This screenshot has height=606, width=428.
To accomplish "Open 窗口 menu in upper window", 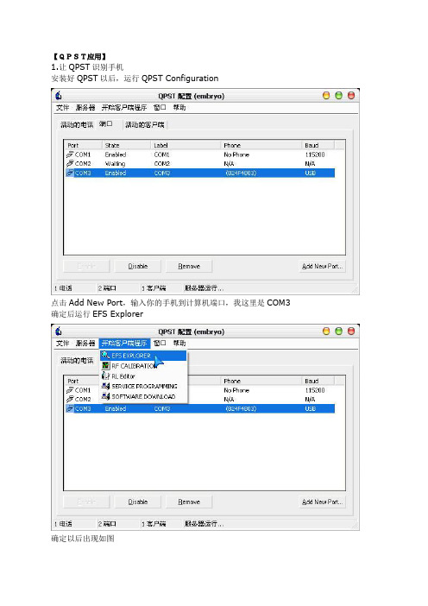I will click(x=160, y=107).
